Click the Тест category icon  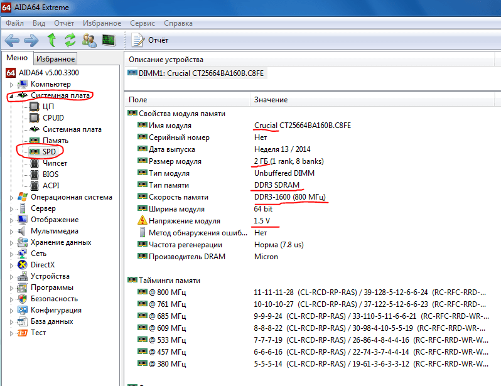[x=23, y=333]
